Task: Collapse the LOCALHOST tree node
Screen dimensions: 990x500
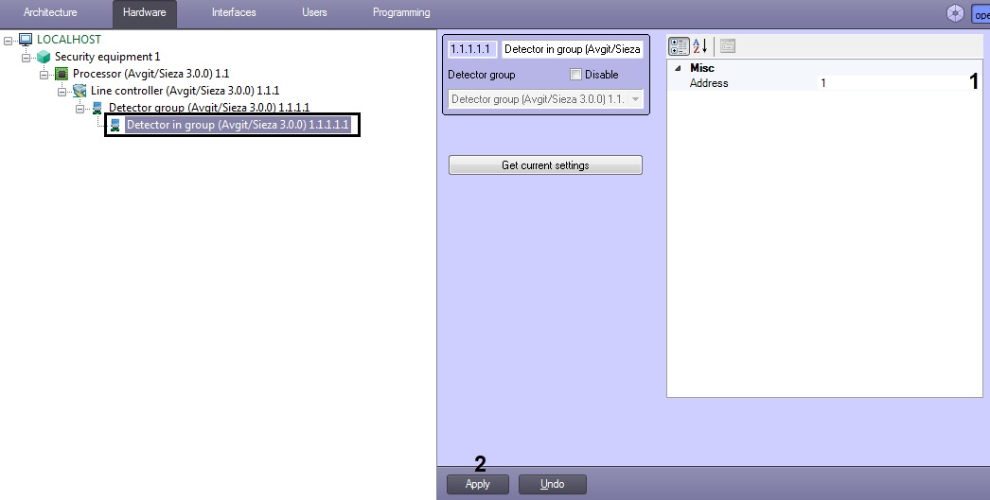Action: tap(9, 41)
